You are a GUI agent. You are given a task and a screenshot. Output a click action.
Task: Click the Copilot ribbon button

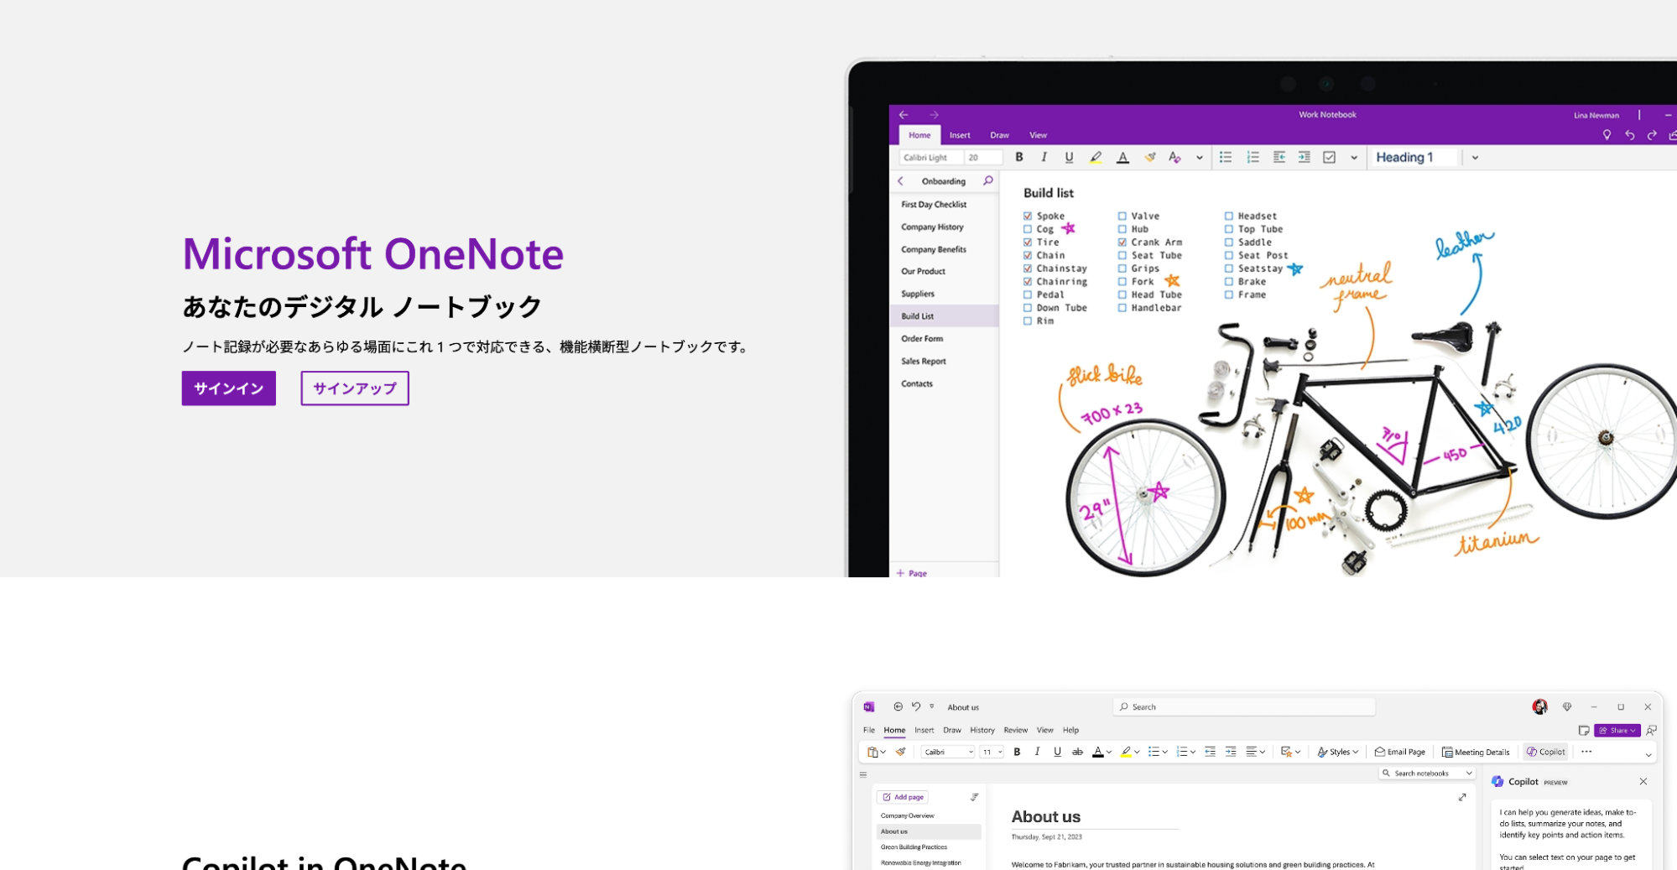coord(1545,752)
